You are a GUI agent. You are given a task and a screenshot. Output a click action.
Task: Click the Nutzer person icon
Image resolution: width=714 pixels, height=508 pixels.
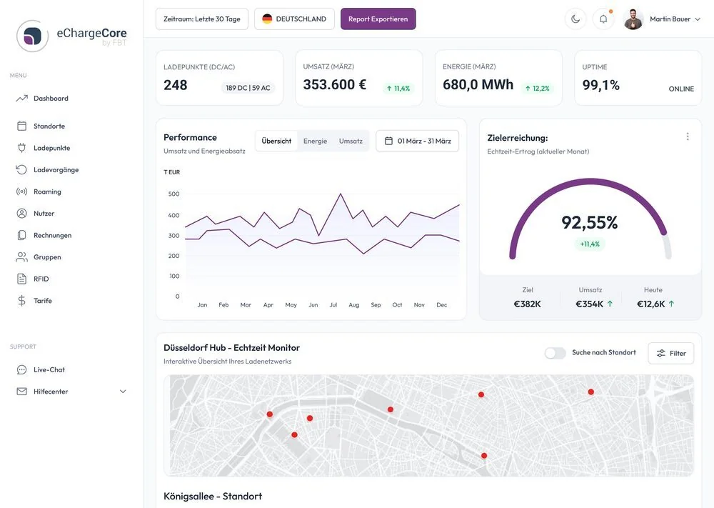pos(22,213)
